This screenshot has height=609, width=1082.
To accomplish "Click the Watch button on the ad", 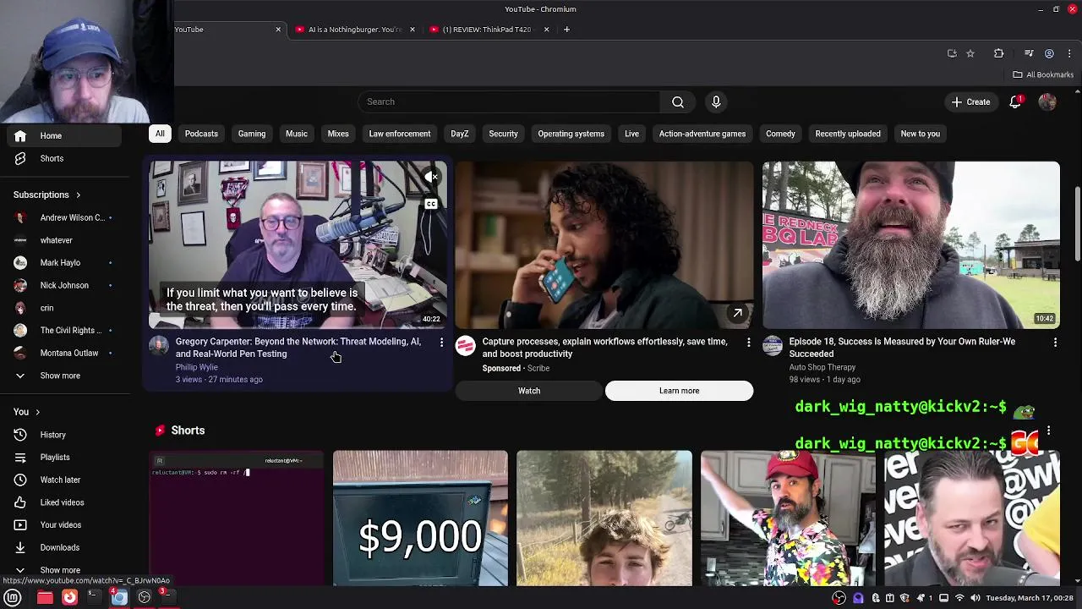I will [x=529, y=391].
